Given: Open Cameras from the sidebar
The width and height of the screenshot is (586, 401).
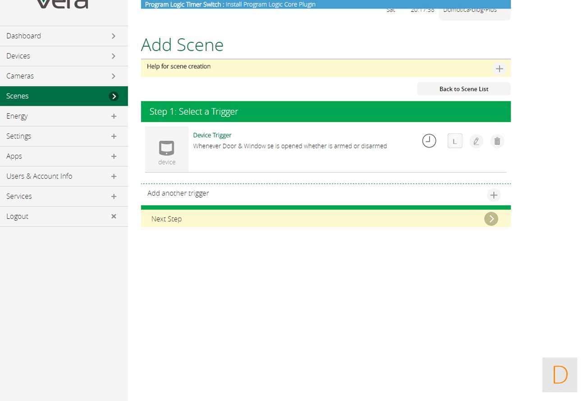Looking at the screenshot, I should coord(20,76).
